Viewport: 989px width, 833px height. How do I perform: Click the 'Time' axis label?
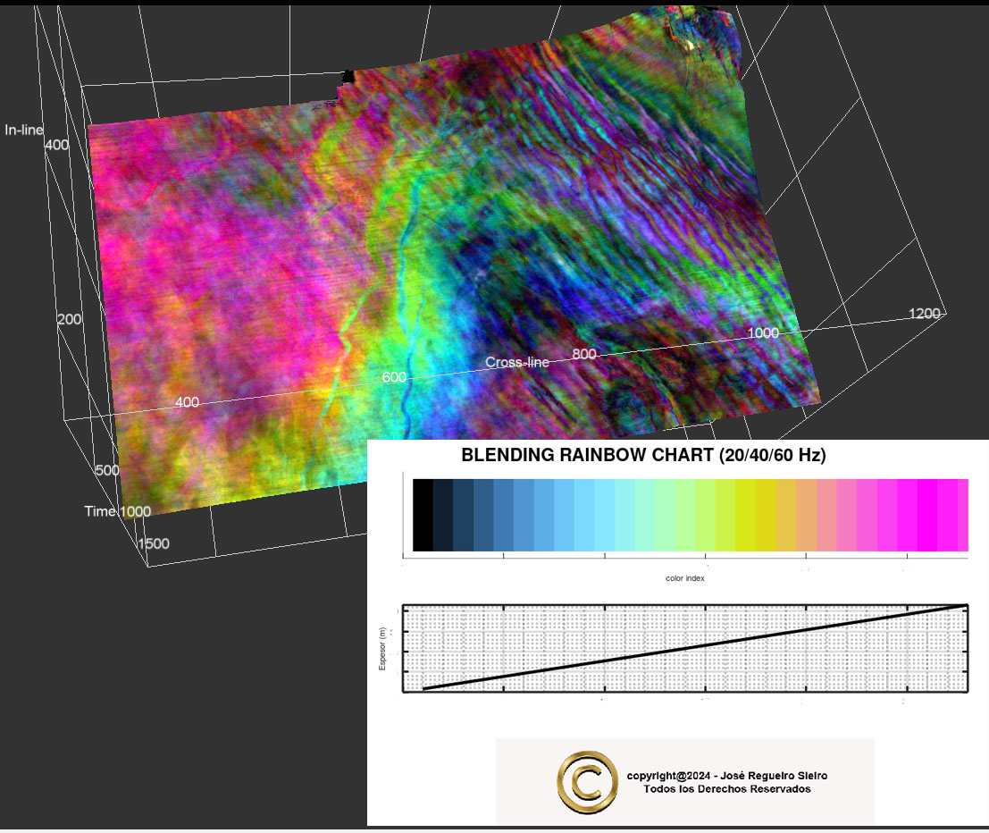[x=100, y=511]
